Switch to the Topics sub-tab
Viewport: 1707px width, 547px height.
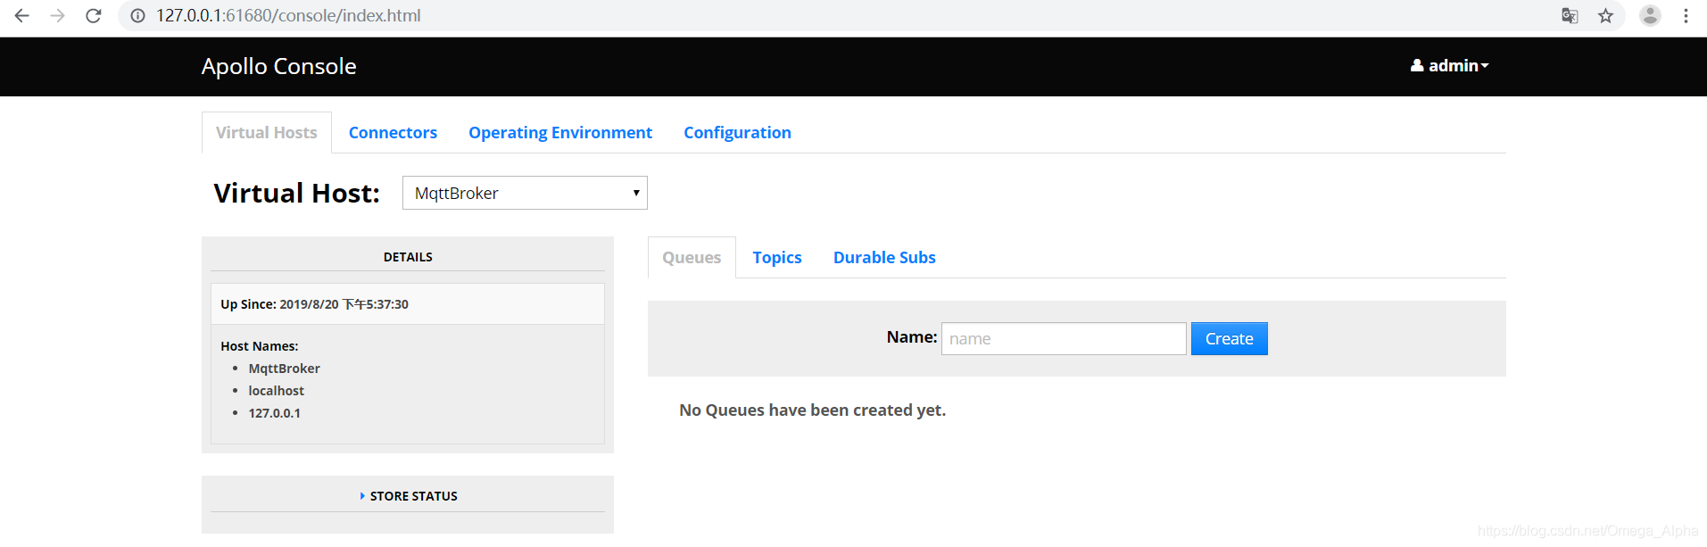(x=777, y=258)
